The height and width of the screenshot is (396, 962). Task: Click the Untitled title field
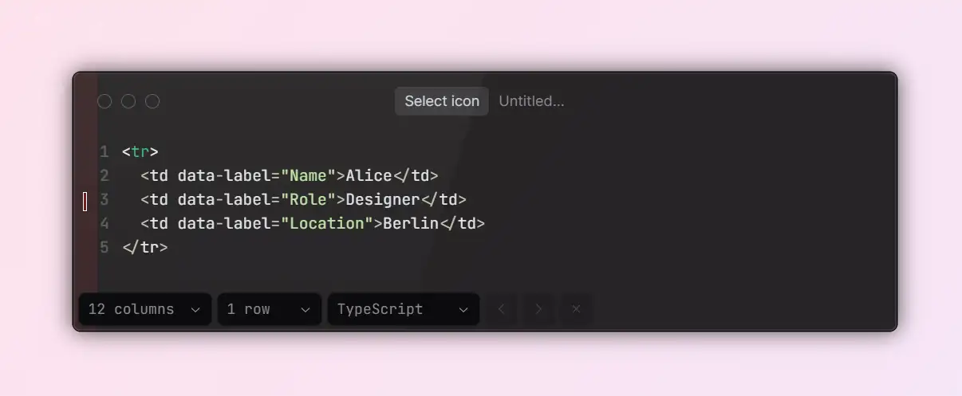531,101
